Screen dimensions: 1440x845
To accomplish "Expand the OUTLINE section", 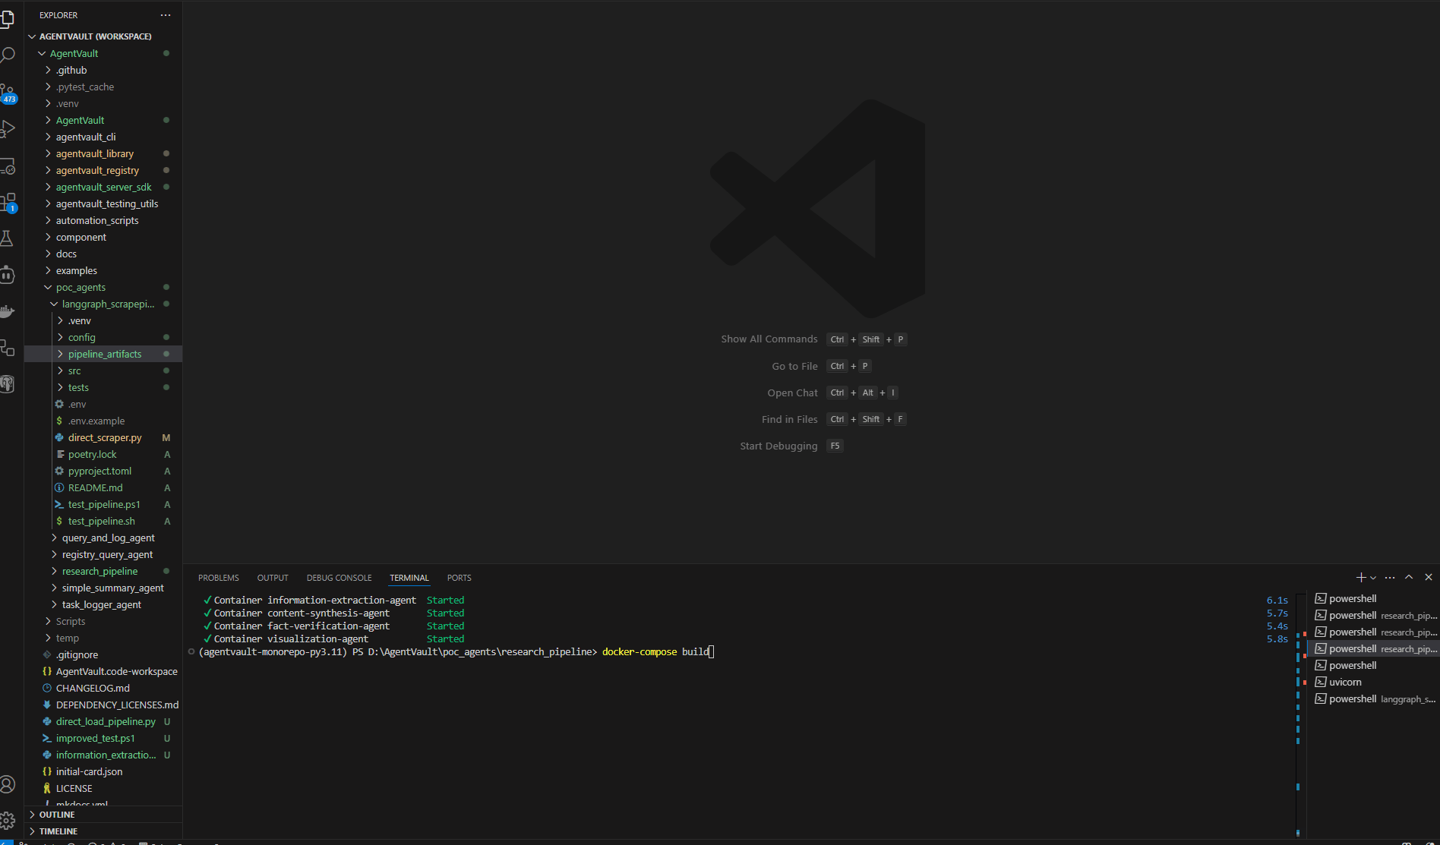I will tap(57, 815).
